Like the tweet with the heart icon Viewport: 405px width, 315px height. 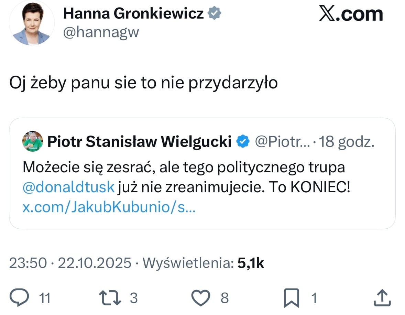point(200,297)
